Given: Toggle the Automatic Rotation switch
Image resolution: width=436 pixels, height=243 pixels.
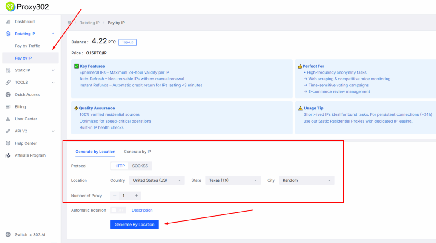Looking at the screenshot, I should [118, 210].
